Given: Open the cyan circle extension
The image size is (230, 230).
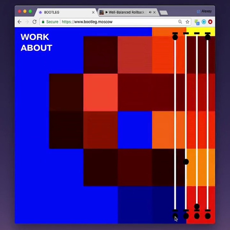Looking at the screenshot, I should point(204,22).
